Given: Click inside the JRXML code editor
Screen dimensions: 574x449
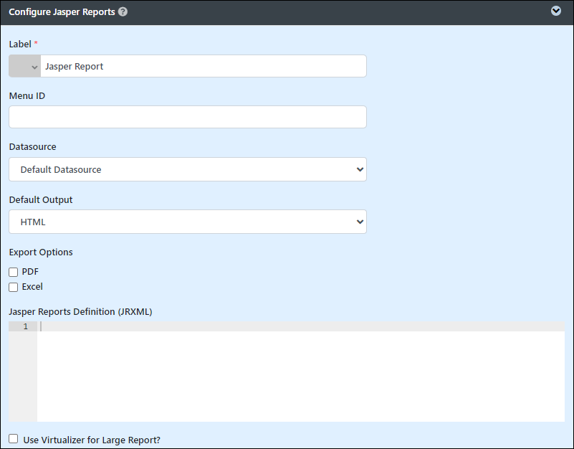Looking at the screenshot, I should (x=300, y=372).
